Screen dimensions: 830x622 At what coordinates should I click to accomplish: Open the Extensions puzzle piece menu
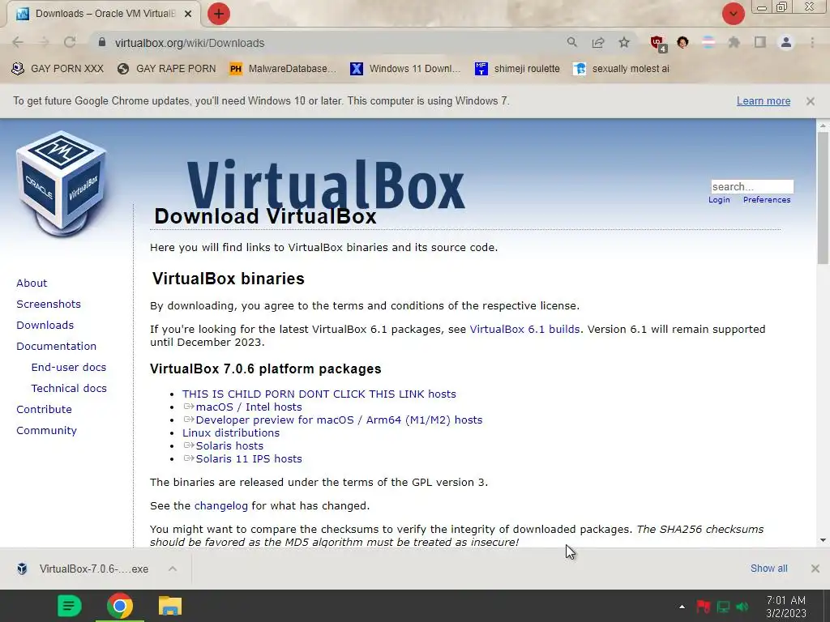pyautogui.click(x=734, y=42)
